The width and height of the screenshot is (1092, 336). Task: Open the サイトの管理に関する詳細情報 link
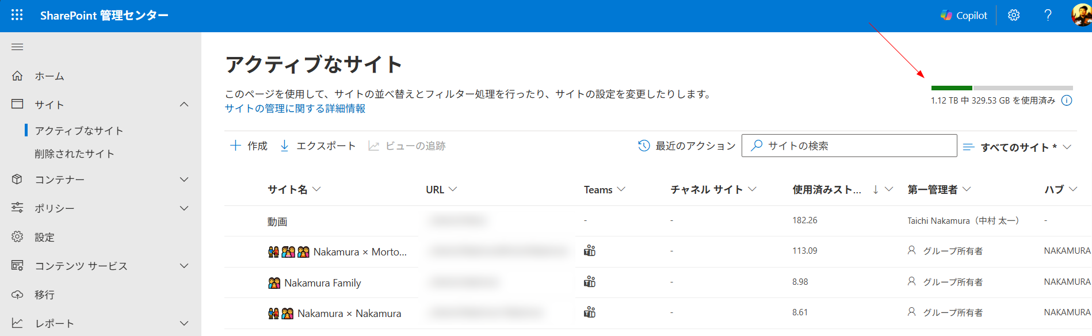click(295, 109)
